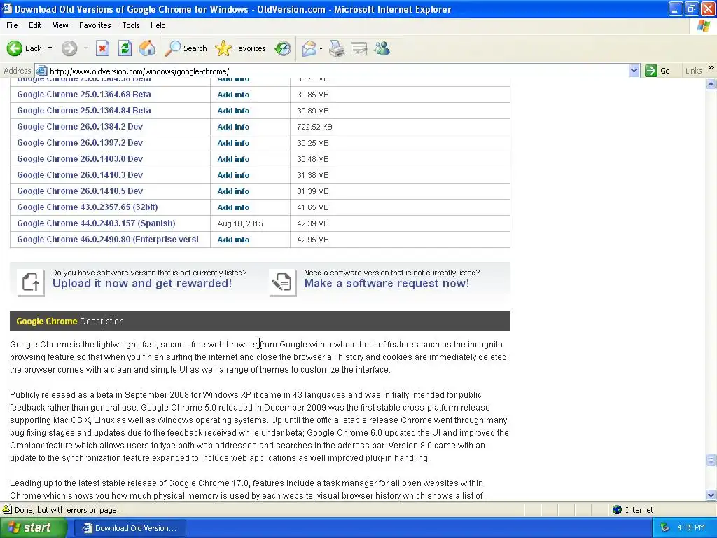Click Add info for Chrome 46.0.2490.80
The height and width of the screenshot is (538, 717).
[233, 240]
